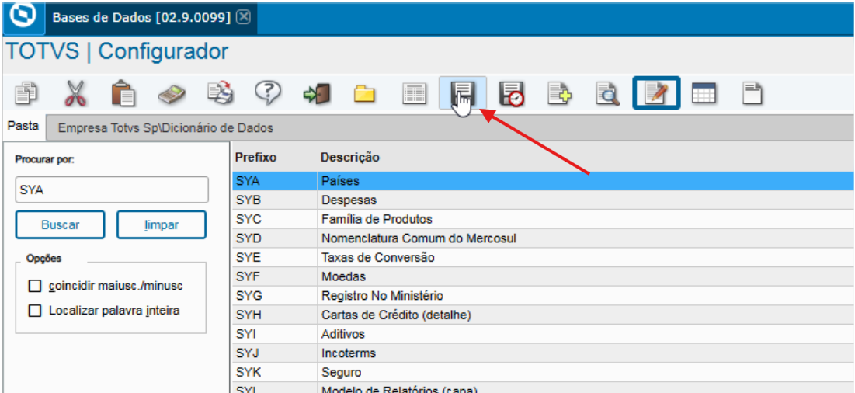Focus the Procurar por search field
855x393 pixels.
click(x=112, y=190)
